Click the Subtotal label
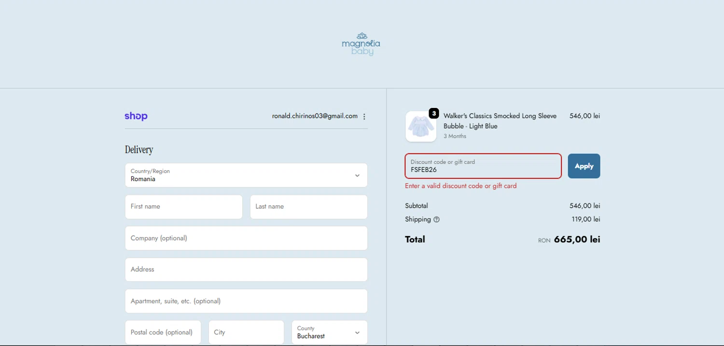724x346 pixels. pos(417,206)
